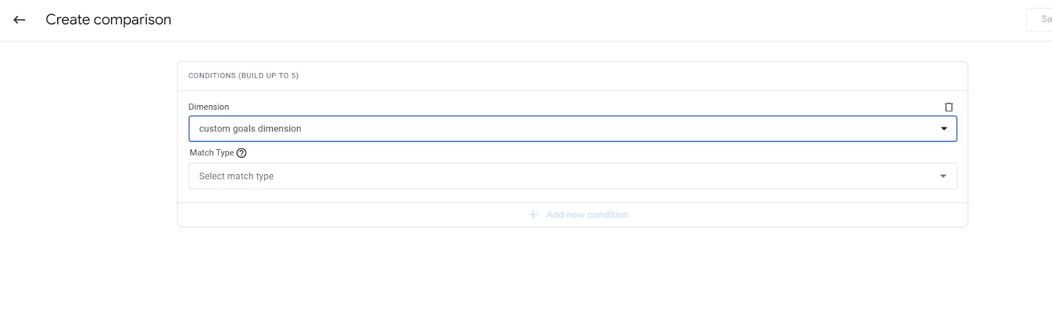Click the Add new condition text

pyautogui.click(x=587, y=215)
